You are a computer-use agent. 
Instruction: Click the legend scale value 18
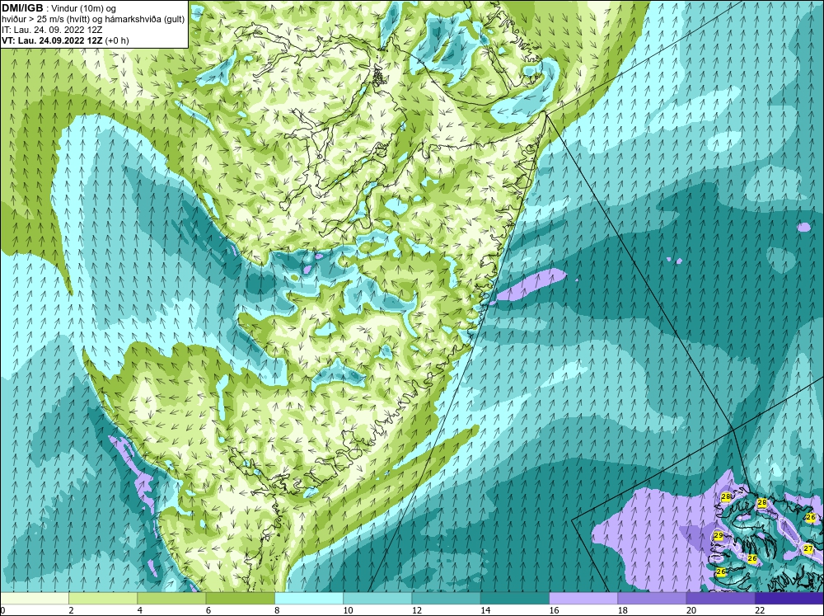pos(622,610)
